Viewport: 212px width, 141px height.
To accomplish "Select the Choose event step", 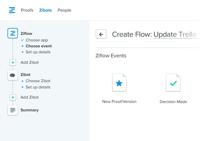I will (x=38, y=46).
